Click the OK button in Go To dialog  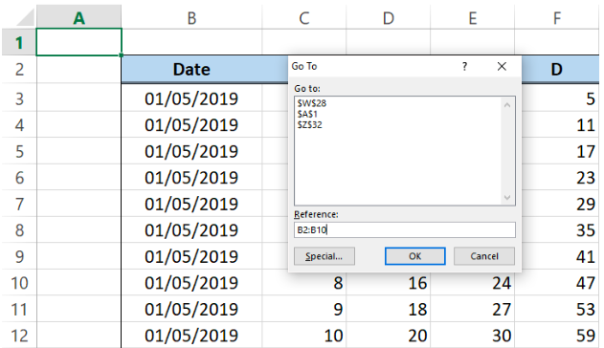(414, 256)
